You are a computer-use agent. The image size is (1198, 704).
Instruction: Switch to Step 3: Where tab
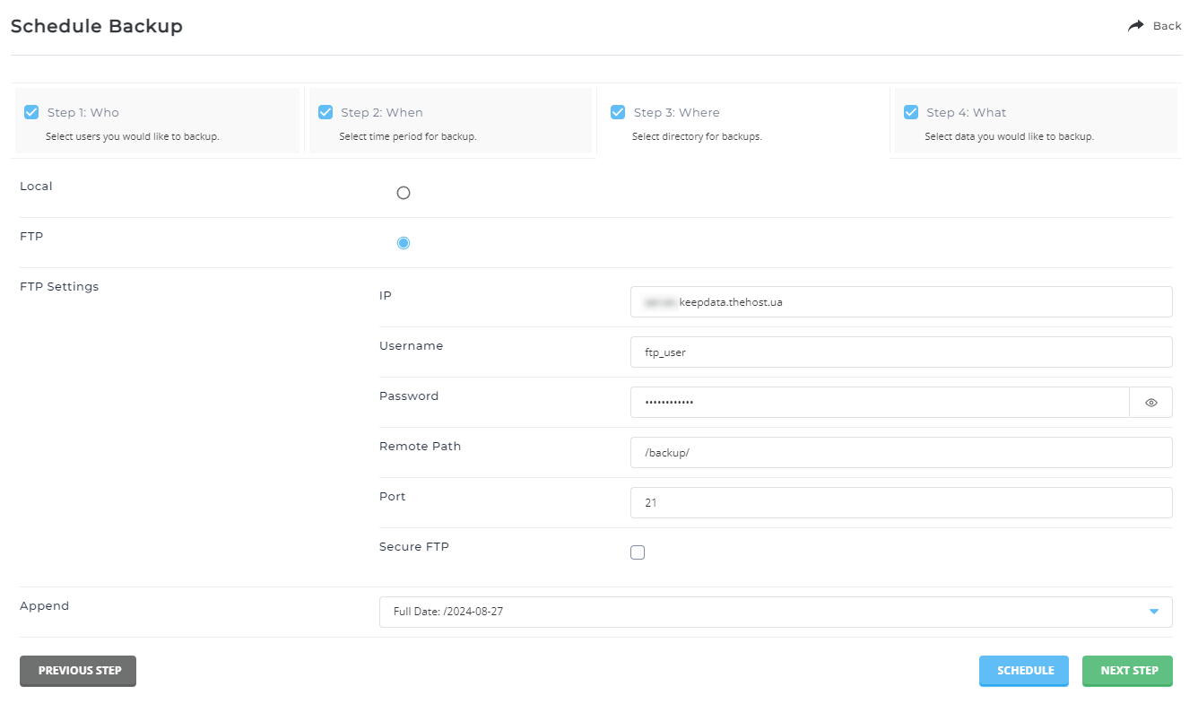743,120
